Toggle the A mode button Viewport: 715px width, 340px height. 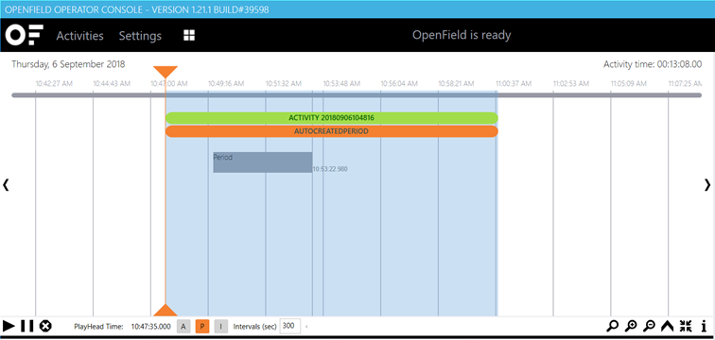point(183,327)
